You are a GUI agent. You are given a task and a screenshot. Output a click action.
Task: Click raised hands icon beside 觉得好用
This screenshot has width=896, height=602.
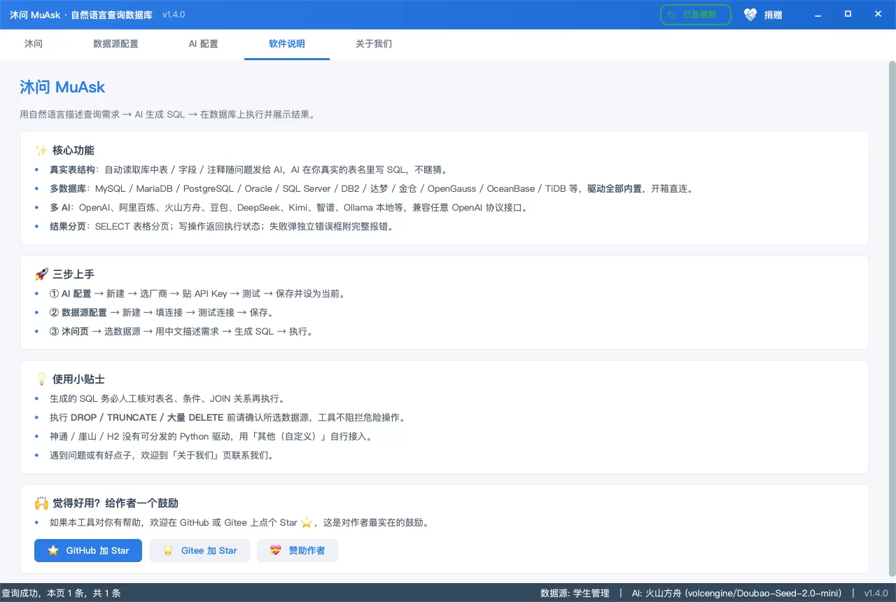pos(41,503)
